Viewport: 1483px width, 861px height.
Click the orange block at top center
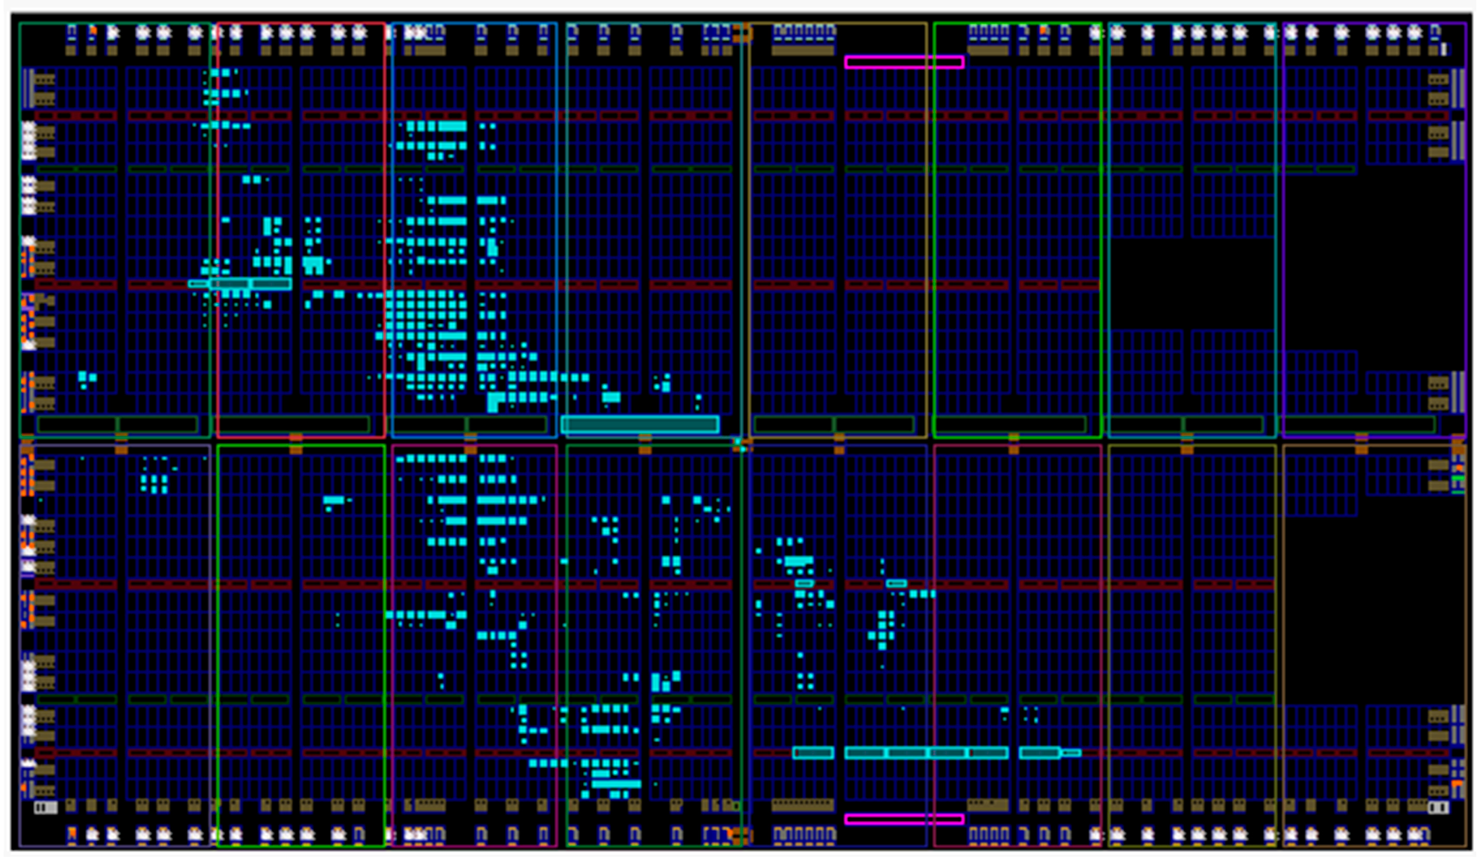pyautogui.click(x=743, y=33)
